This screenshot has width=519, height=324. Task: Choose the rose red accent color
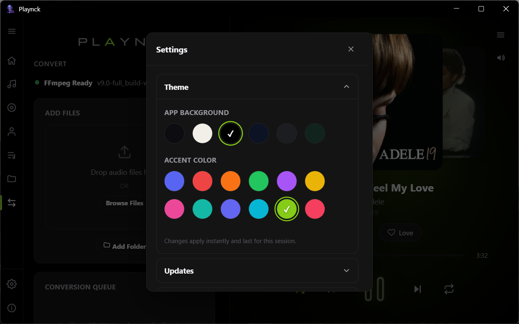[315, 209]
